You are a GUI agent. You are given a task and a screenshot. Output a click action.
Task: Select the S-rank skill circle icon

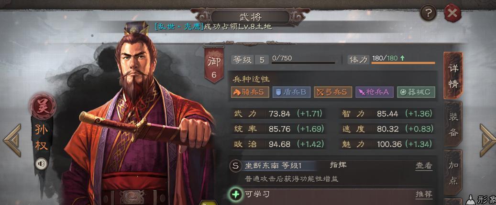[235, 165]
